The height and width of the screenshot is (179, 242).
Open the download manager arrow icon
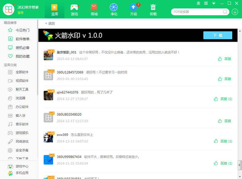coord(235,12)
